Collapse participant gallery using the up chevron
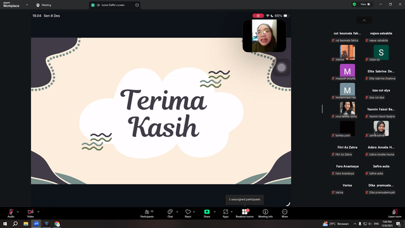This screenshot has width=405, height=228. [x=364, y=20]
